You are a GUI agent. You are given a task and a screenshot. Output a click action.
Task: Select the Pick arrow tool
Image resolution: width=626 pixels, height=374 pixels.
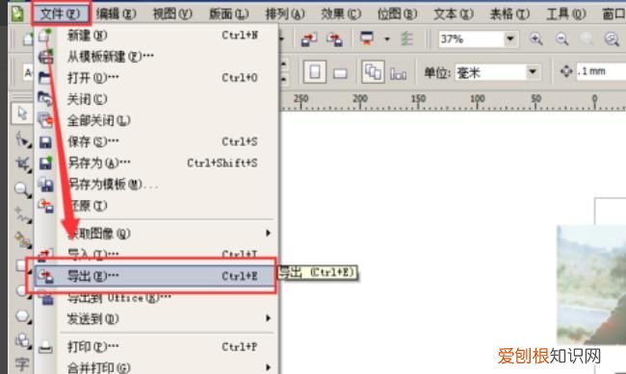(x=21, y=114)
